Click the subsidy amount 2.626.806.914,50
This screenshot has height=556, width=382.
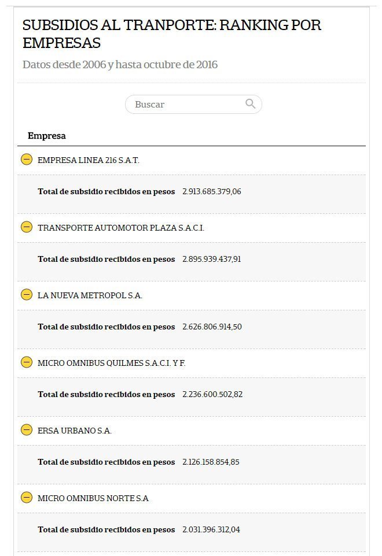pyautogui.click(x=212, y=327)
